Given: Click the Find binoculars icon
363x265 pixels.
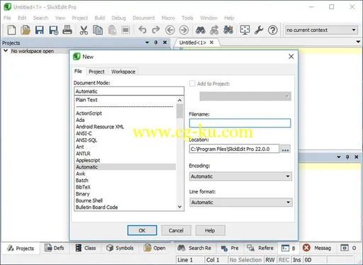Looking at the screenshot, I should [201, 30].
